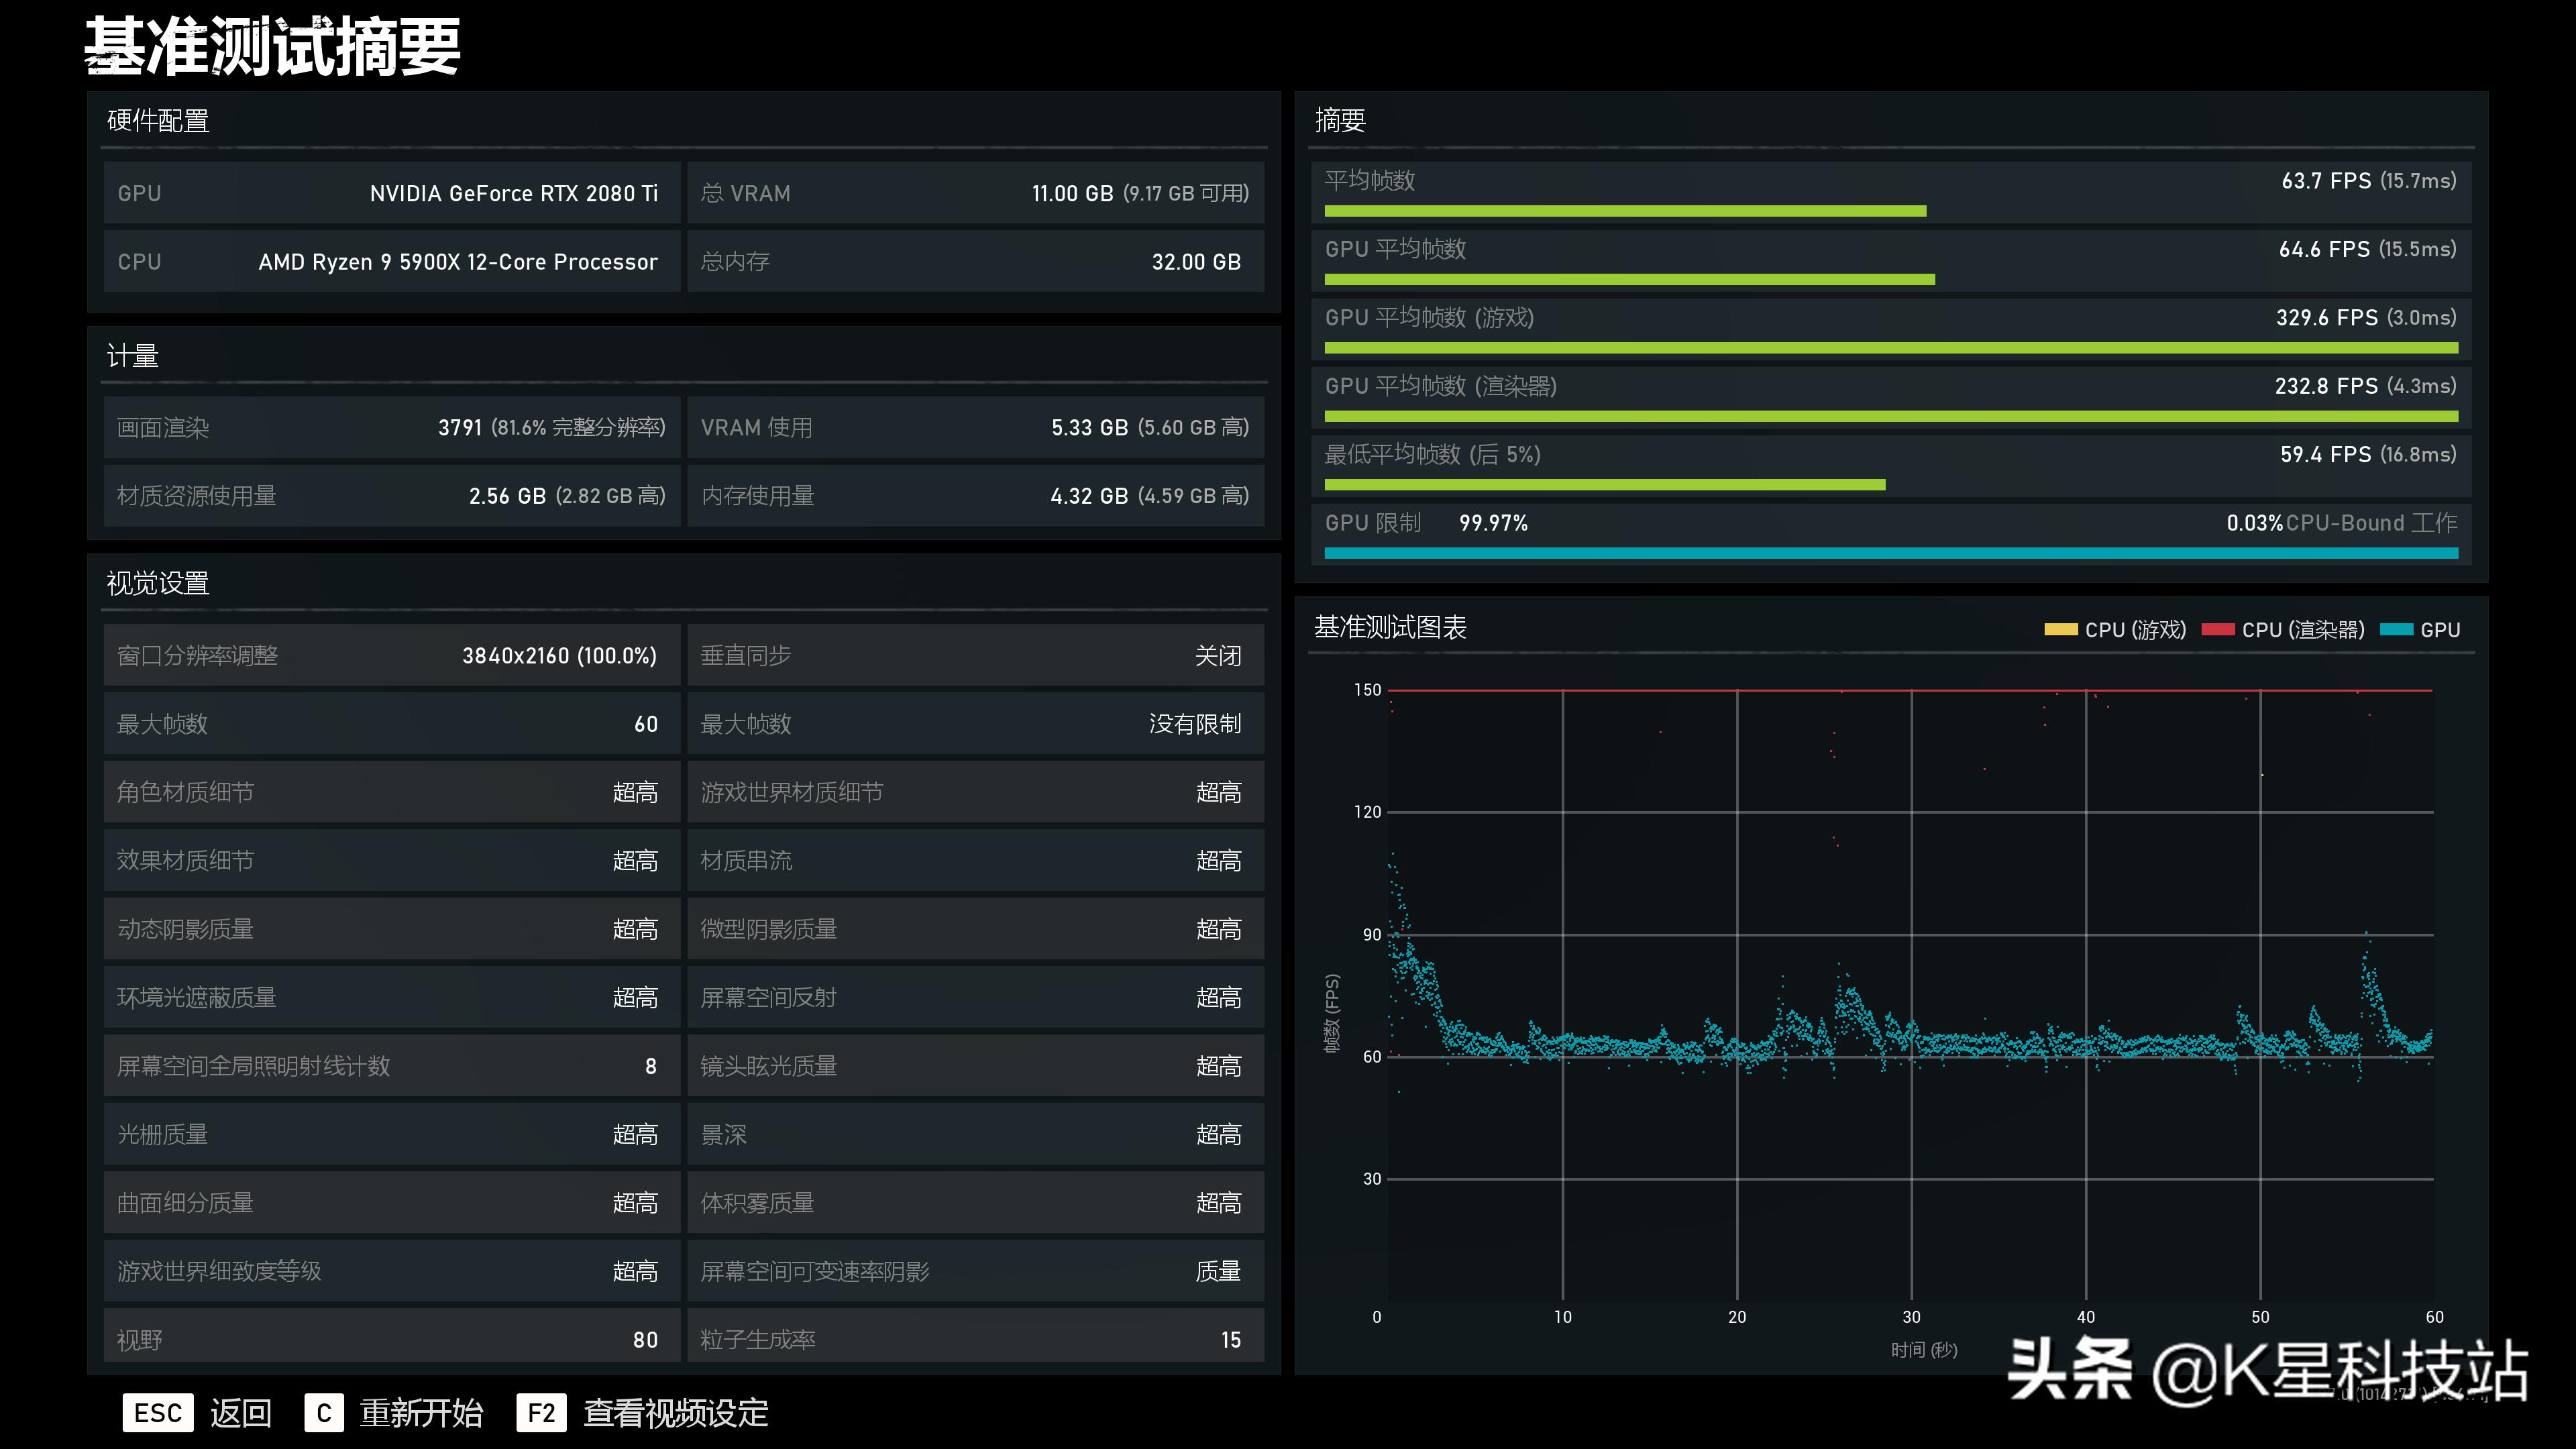This screenshot has width=2576, height=1449.
Task: Click the C key restart icon
Action: click(323, 1412)
